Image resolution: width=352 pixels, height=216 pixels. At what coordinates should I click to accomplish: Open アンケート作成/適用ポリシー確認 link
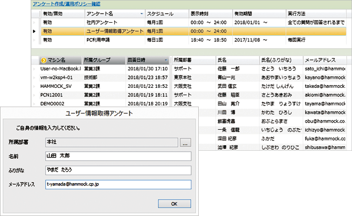66,4
